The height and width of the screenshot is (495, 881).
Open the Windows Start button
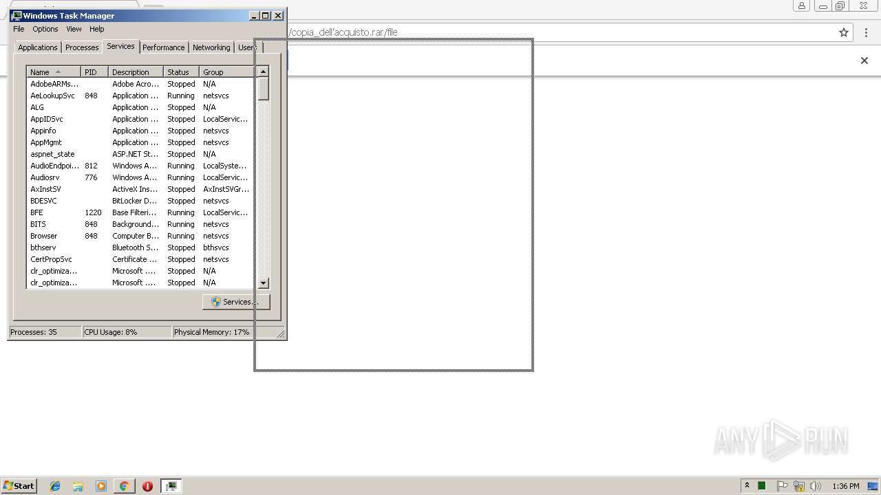pos(19,485)
